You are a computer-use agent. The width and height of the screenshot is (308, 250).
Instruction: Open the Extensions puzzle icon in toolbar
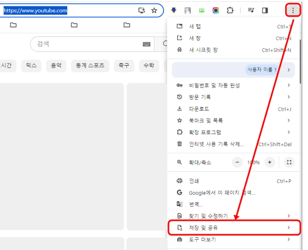230,10
